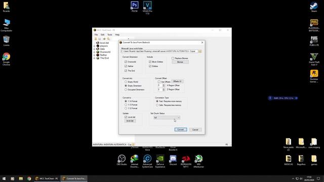Image resolution: width=324 pixels, height=182 pixels.
Task: Open the Nova pasta (2) folder
Action: click(289, 145)
